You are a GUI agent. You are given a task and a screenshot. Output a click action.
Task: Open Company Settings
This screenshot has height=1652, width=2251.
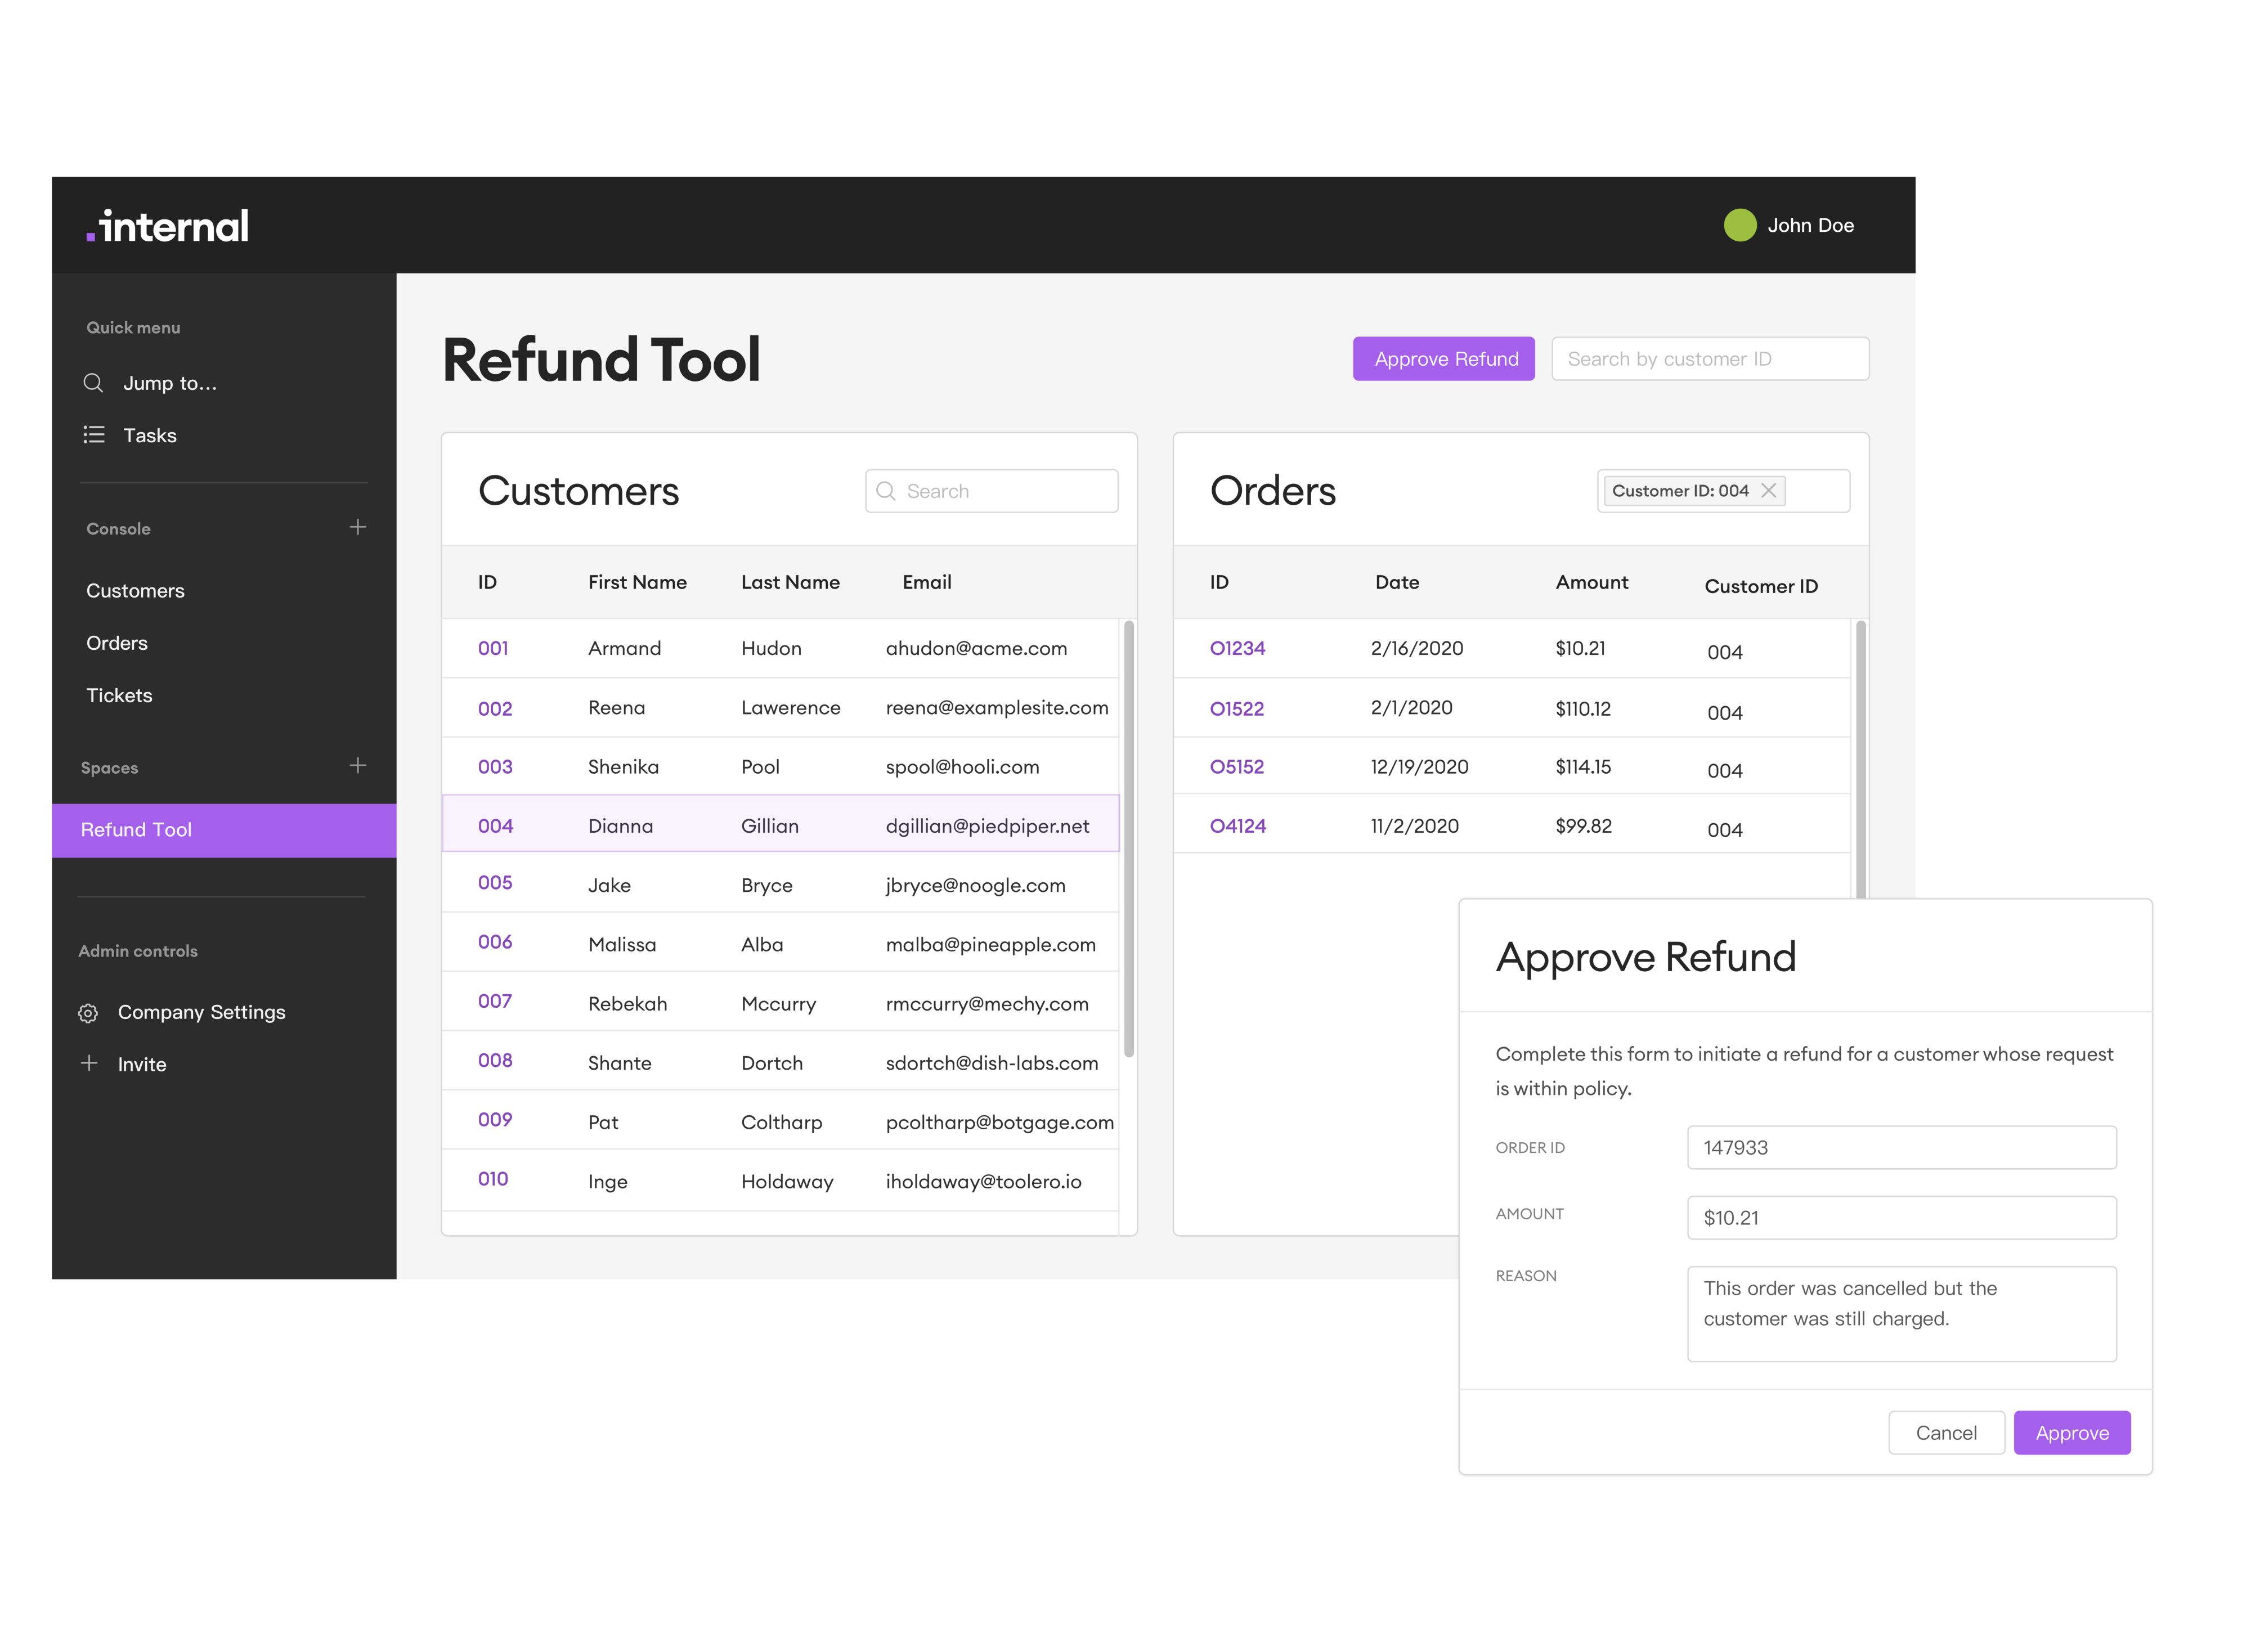click(x=202, y=1012)
